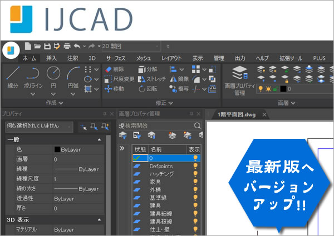This screenshot has width=334, height=236.
Task: Open the undo history dropdown arrow
Action: point(85,46)
